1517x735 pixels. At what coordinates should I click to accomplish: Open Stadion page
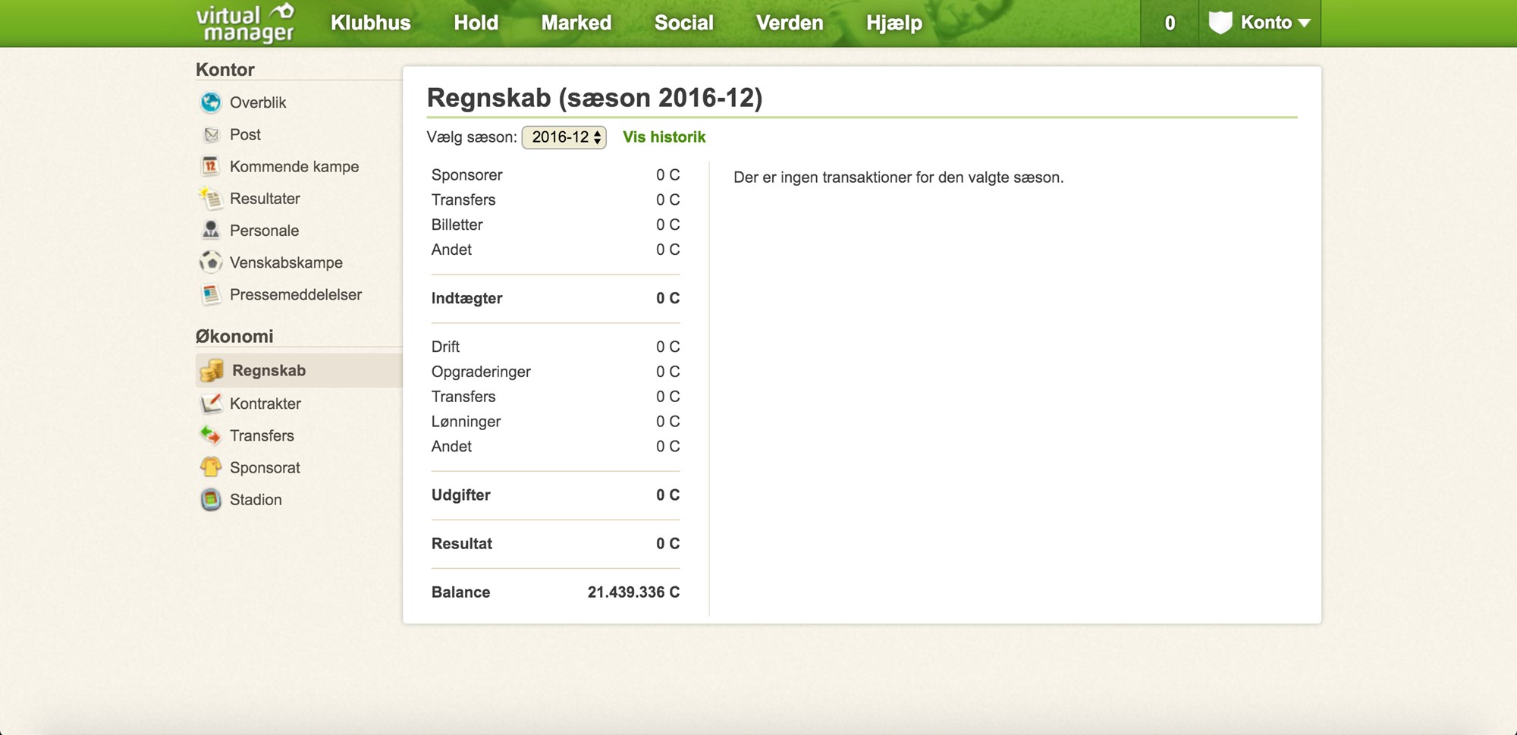pyautogui.click(x=256, y=500)
